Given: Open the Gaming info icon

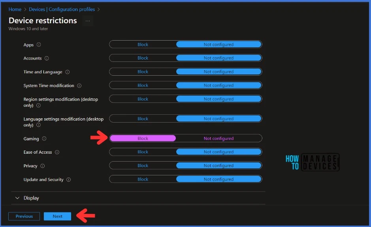Looking at the screenshot, I should [44, 139].
